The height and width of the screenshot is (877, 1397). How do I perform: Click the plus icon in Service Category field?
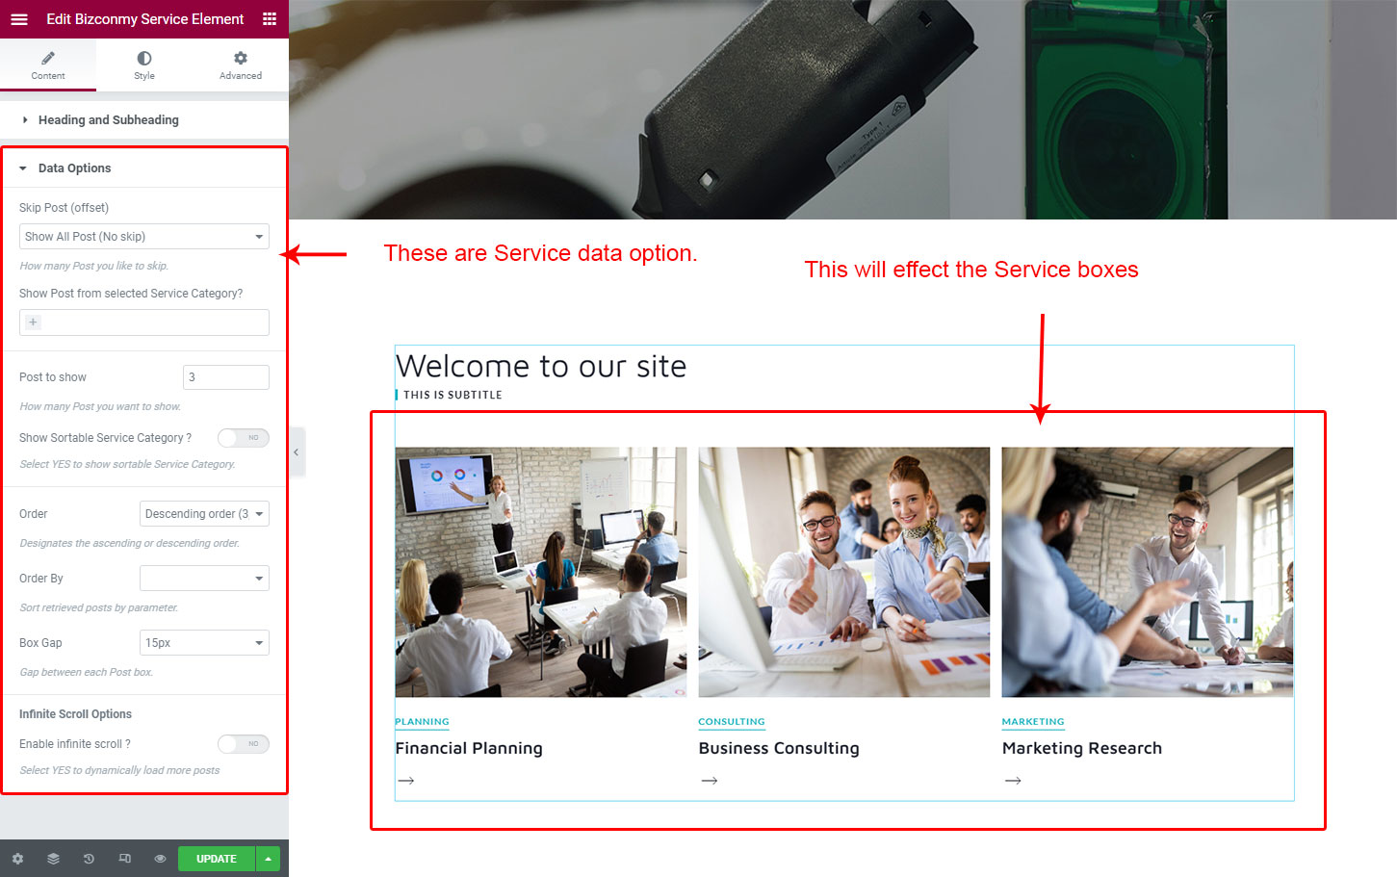point(34,322)
